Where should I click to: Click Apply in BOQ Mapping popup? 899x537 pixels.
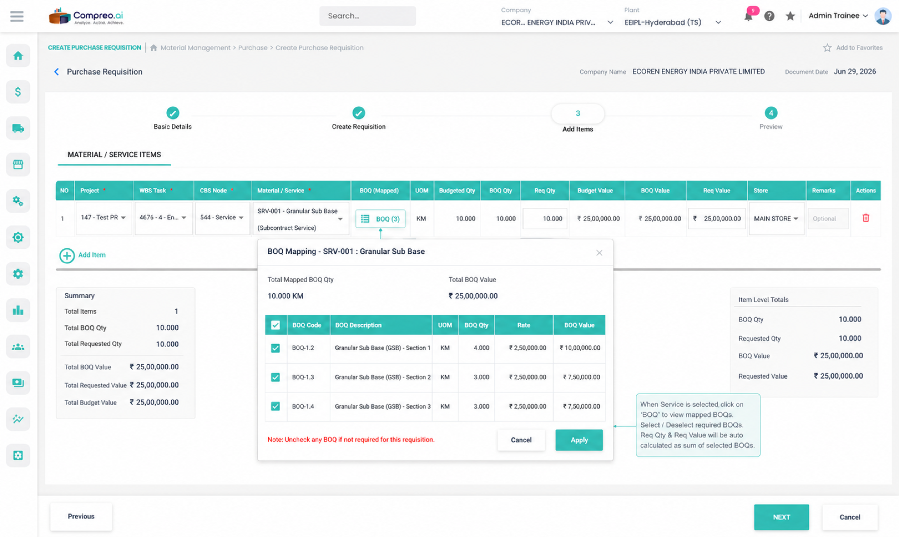click(x=579, y=440)
